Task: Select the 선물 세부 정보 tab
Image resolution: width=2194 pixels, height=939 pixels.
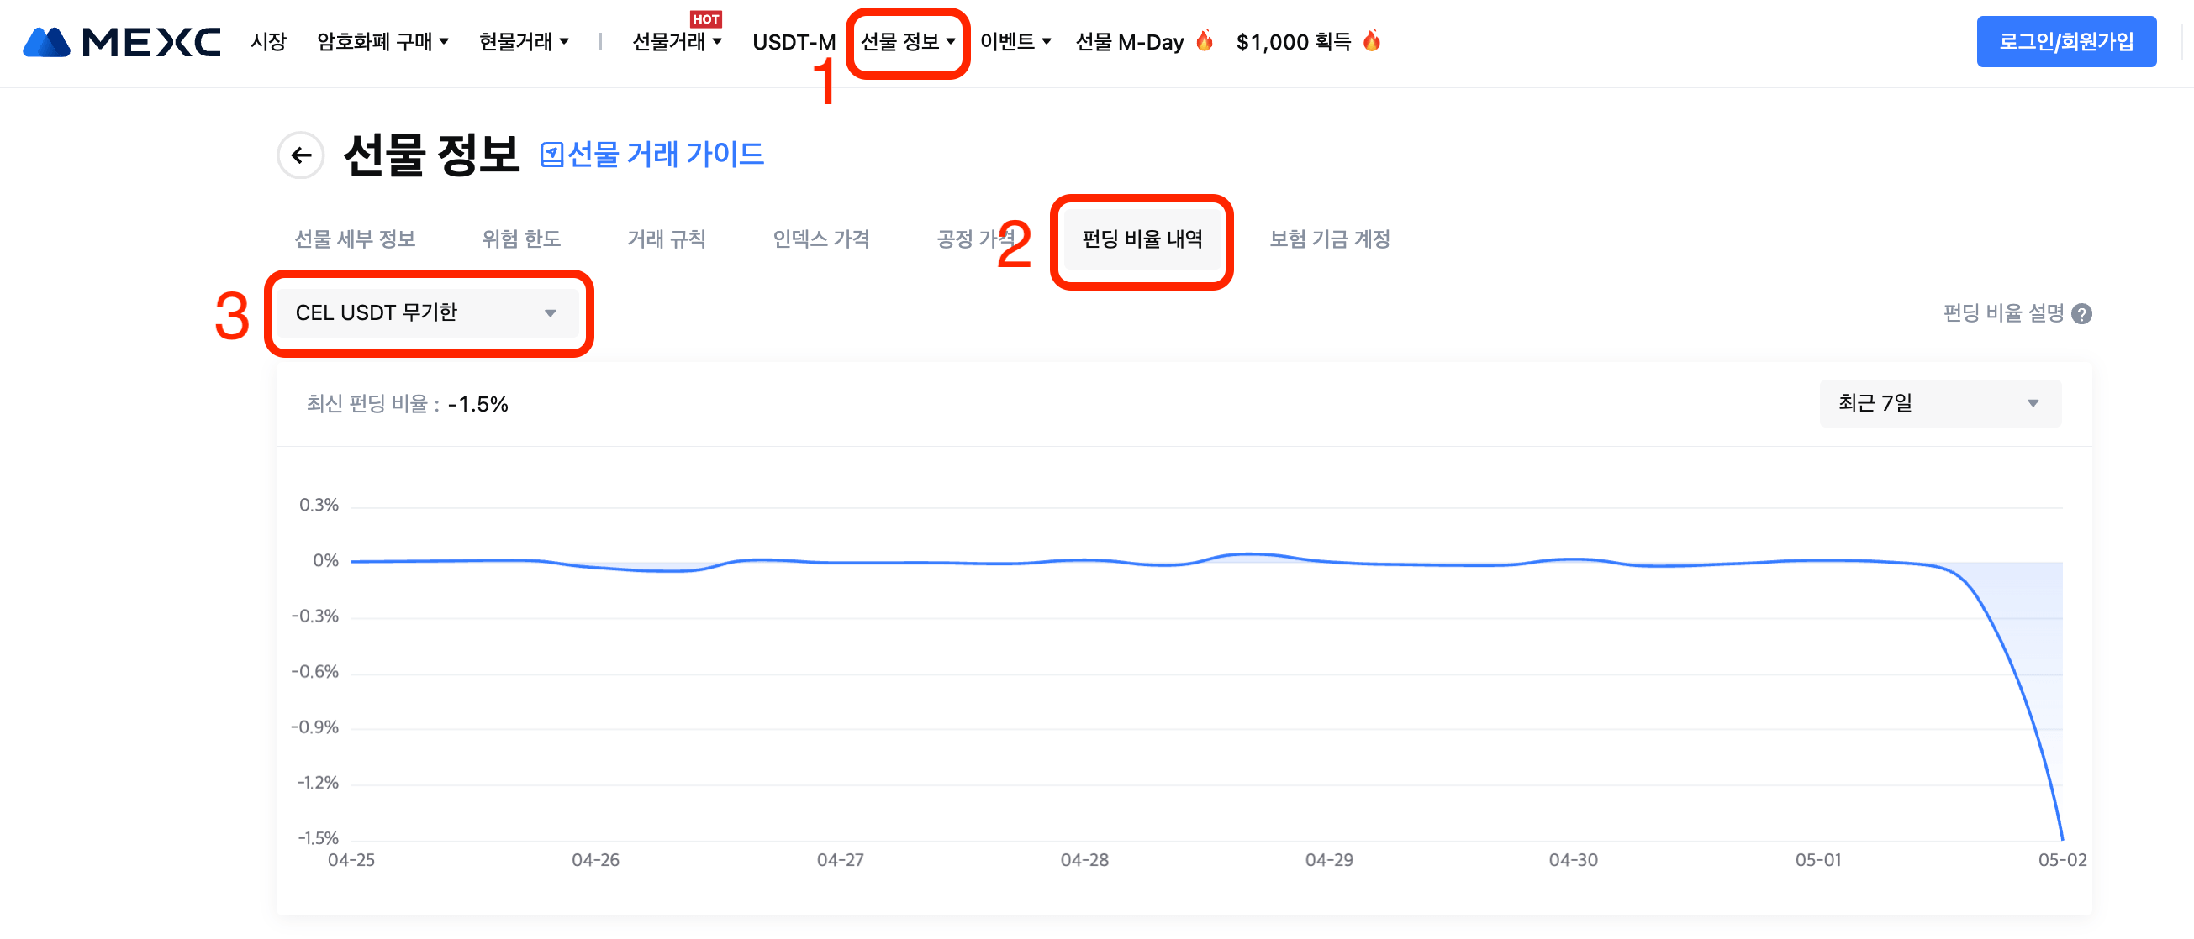Action: coord(354,239)
